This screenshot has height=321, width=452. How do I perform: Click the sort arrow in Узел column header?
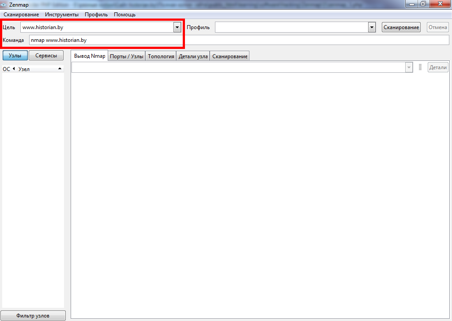click(x=60, y=69)
